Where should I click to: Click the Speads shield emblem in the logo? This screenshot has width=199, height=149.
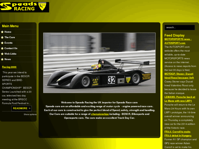(x=42, y=6)
